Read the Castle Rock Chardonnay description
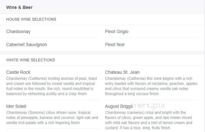The image size is (205, 132). point(52,86)
